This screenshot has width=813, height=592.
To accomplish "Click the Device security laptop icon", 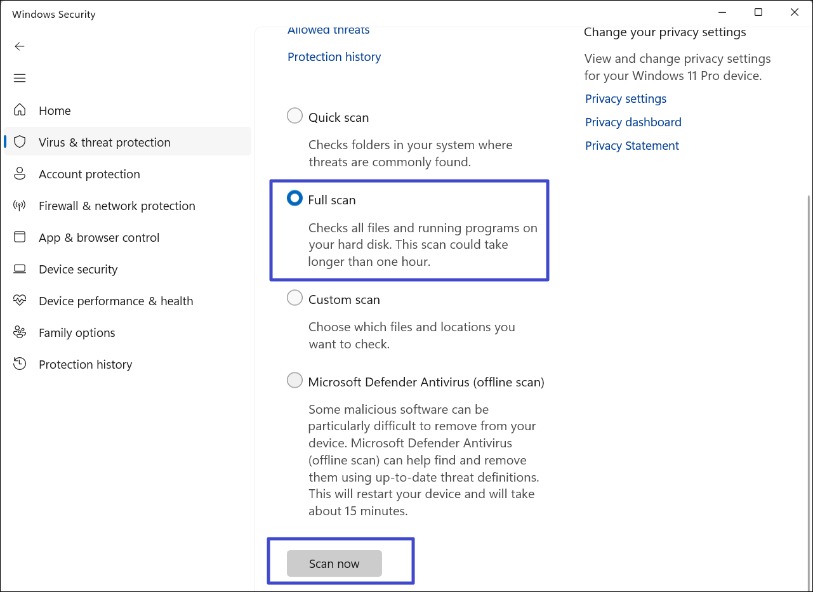I will coord(20,269).
